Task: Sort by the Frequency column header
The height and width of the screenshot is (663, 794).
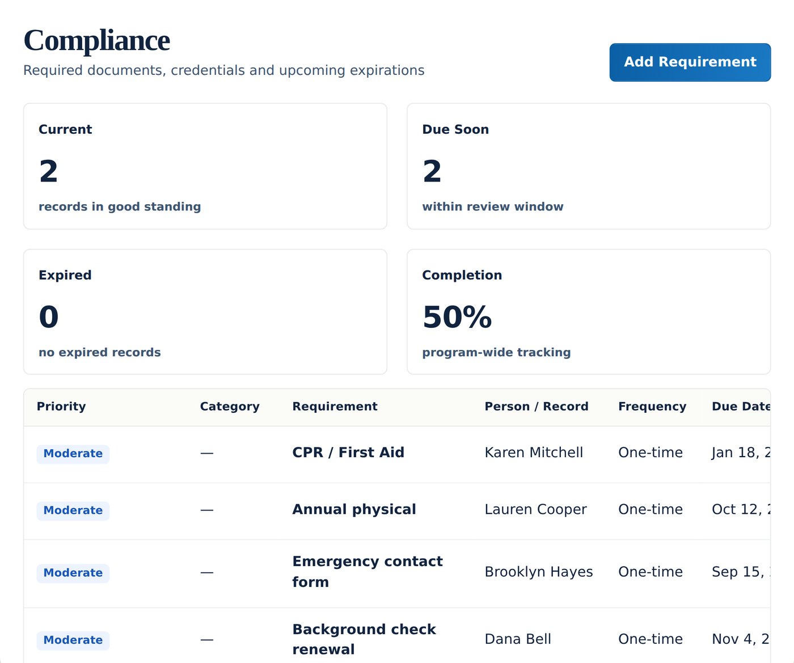Action: click(652, 407)
